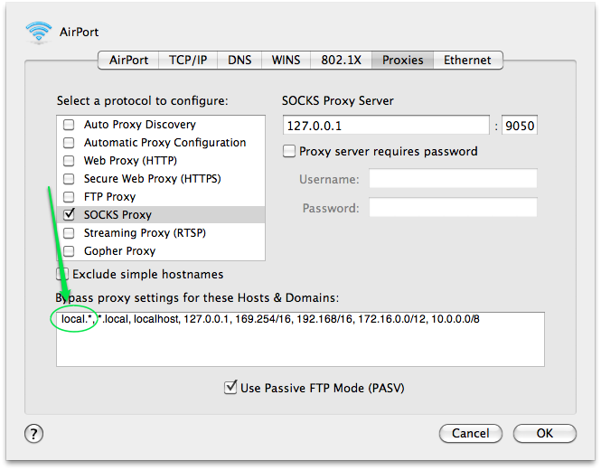The image size is (601, 470).
Task: Click the Password input field
Action: [x=453, y=207]
